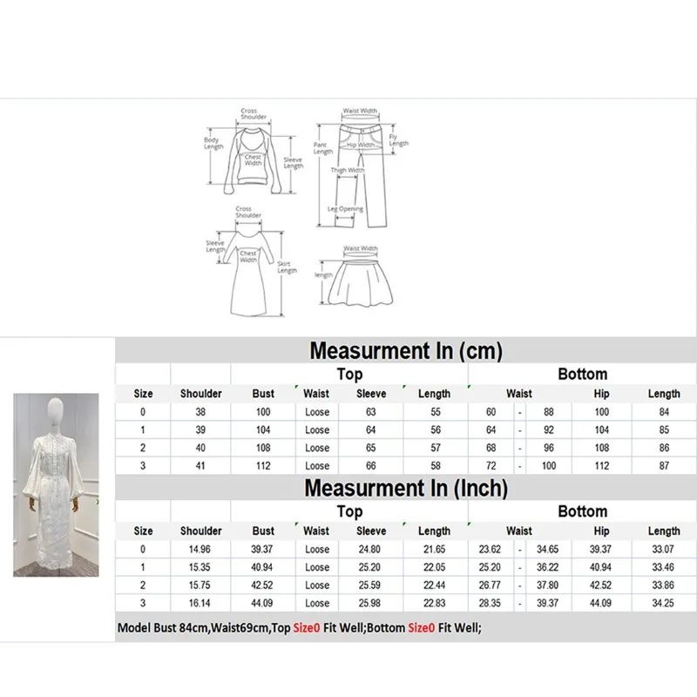This screenshot has height=697, width=697.
Task: Select bottom waist minimum value 60
Action: (x=491, y=412)
